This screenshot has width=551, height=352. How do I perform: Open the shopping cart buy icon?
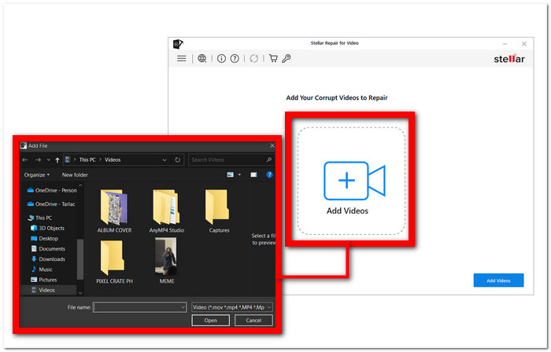tap(273, 58)
